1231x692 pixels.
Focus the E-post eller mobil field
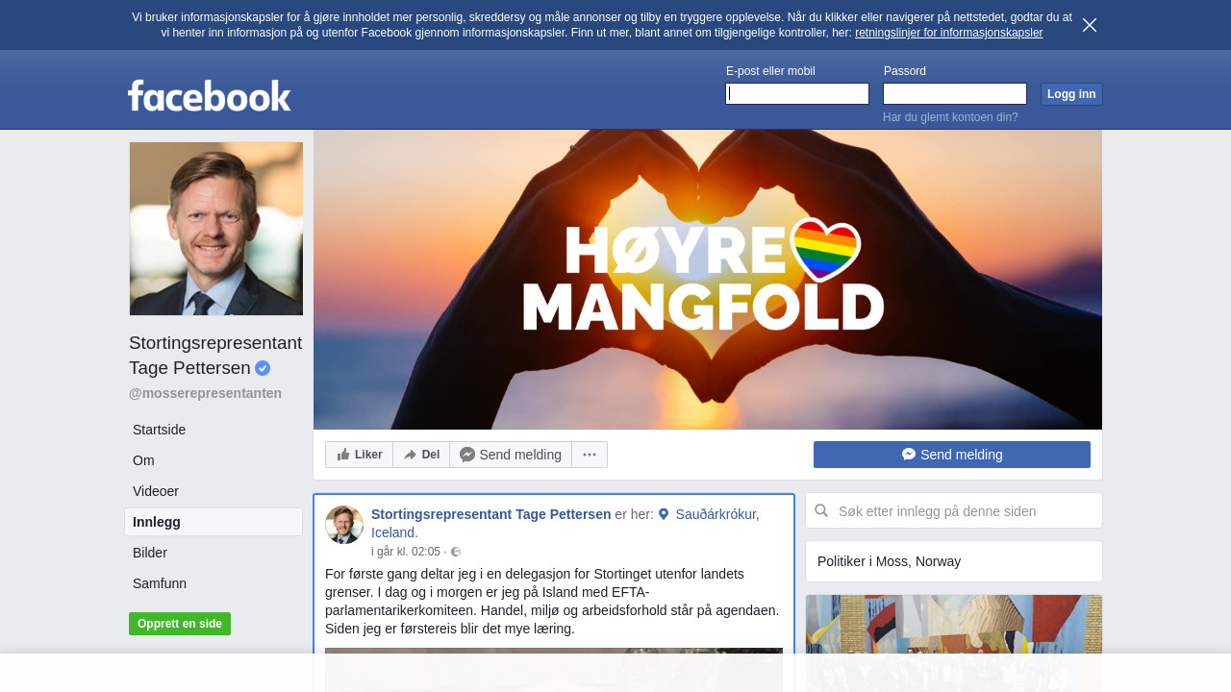click(x=797, y=93)
